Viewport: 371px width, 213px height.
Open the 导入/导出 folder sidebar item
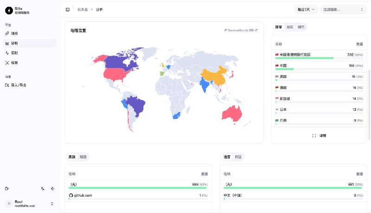[29, 85]
